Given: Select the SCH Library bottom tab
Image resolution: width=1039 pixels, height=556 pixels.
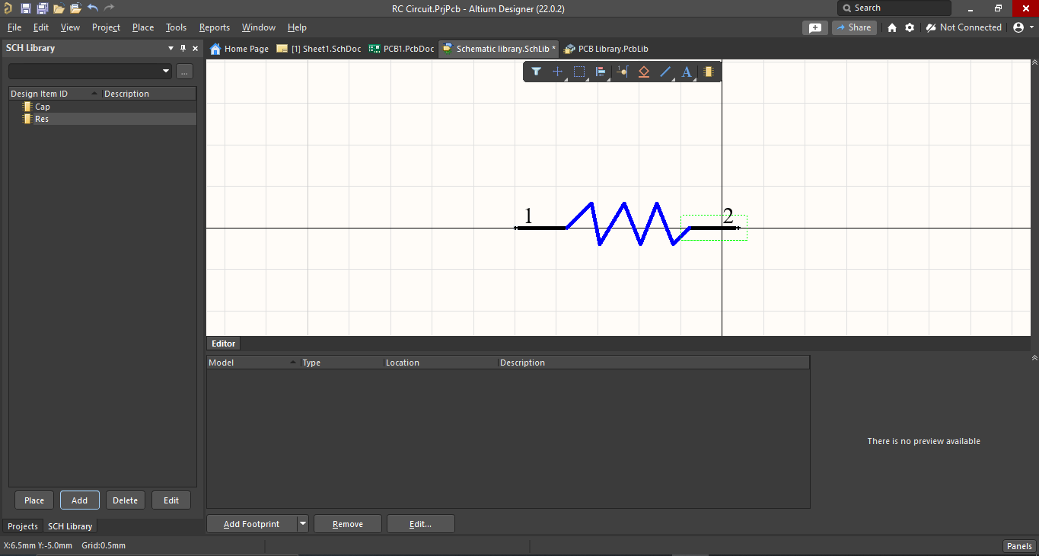Looking at the screenshot, I should [x=70, y=526].
